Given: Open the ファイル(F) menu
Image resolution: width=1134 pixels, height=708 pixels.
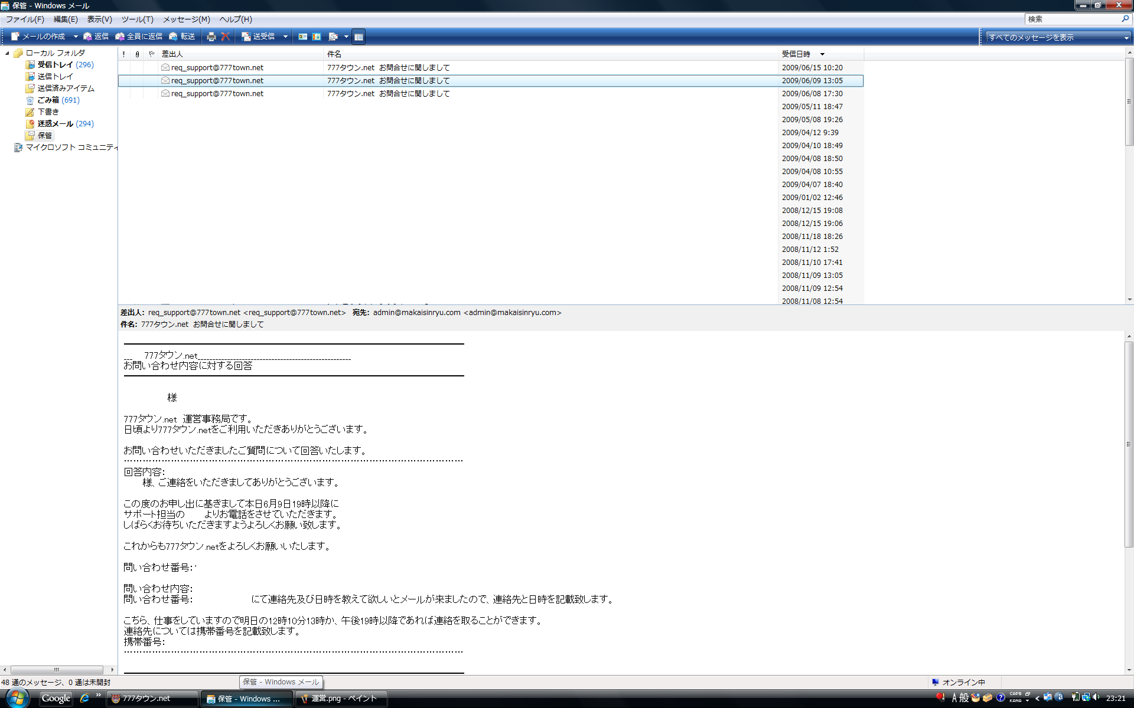Looking at the screenshot, I should click(25, 19).
